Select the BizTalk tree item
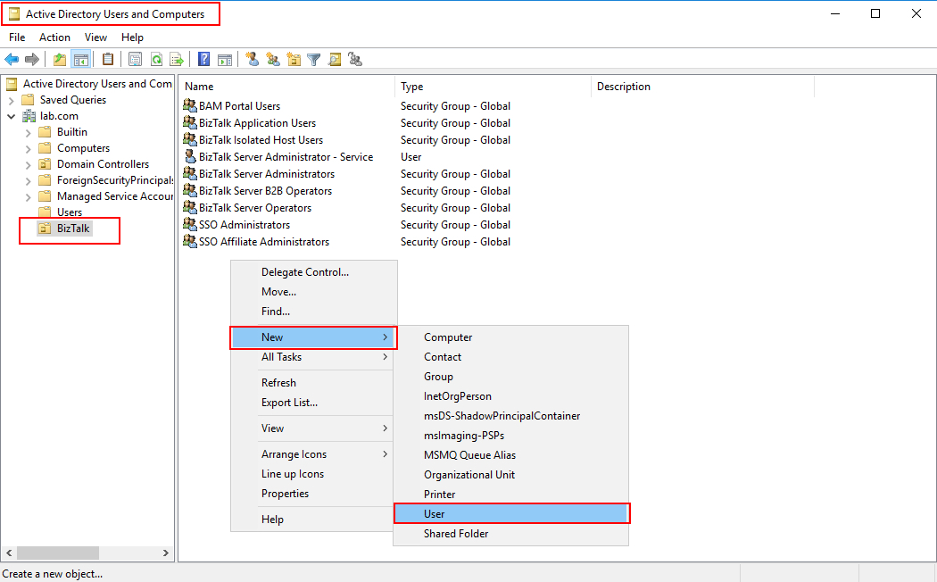The height and width of the screenshot is (582, 937). pos(73,229)
